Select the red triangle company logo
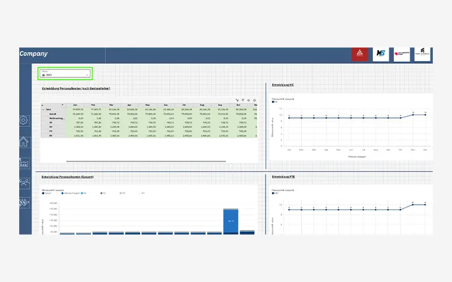This screenshot has width=452, height=282. coord(359,54)
